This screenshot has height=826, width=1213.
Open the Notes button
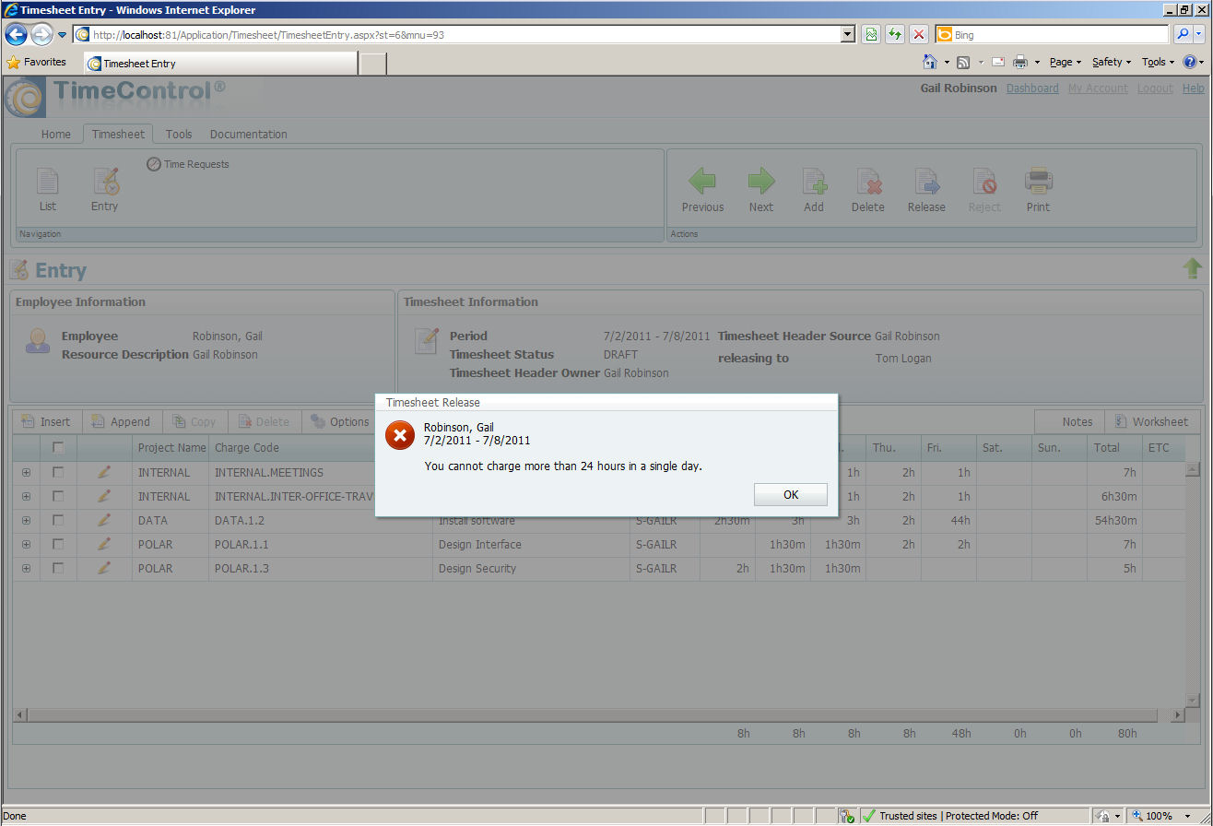coord(1069,421)
